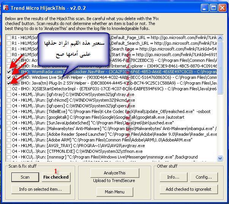Check the CTFMON.EXE entry checkbox
The height and width of the screenshot is (204, 229).
9,151
